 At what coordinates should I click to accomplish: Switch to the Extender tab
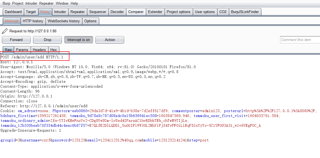click(155, 12)
